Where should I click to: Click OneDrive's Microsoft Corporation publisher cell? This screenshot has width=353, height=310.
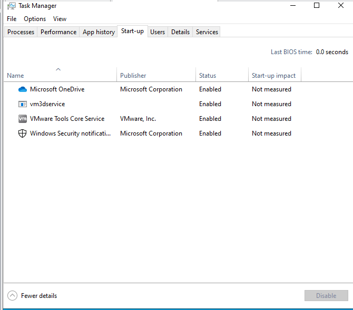click(151, 89)
